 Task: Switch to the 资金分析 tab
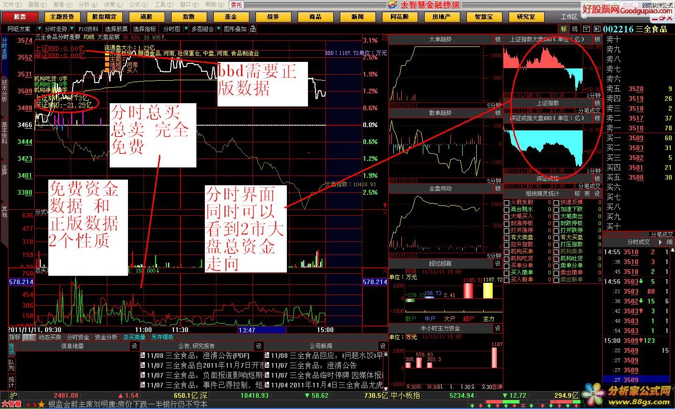tap(106, 337)
